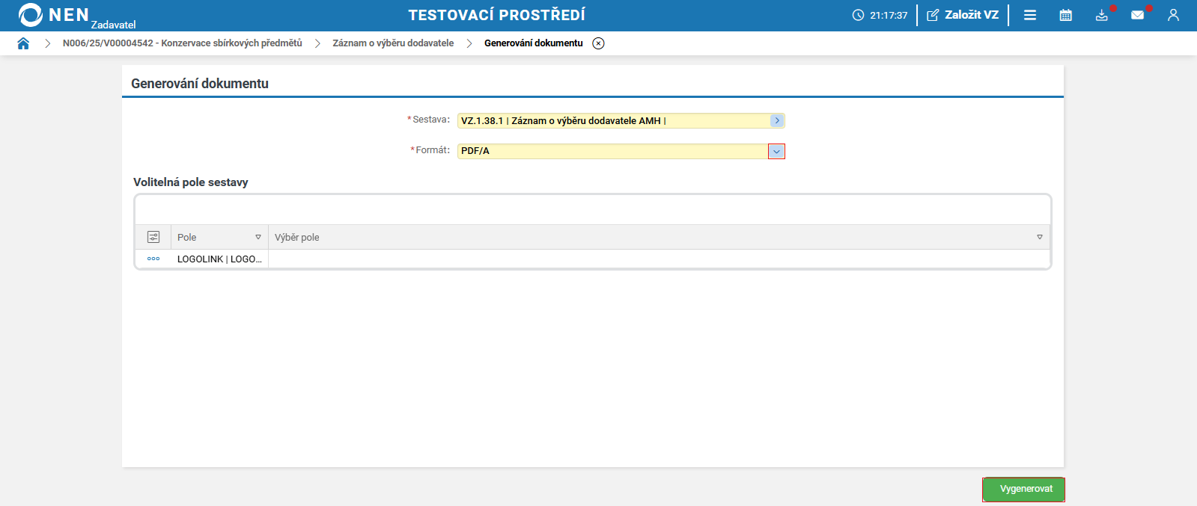Click the clock time 21:17:37
The image size is (1197, 506).
coord(889,15)
